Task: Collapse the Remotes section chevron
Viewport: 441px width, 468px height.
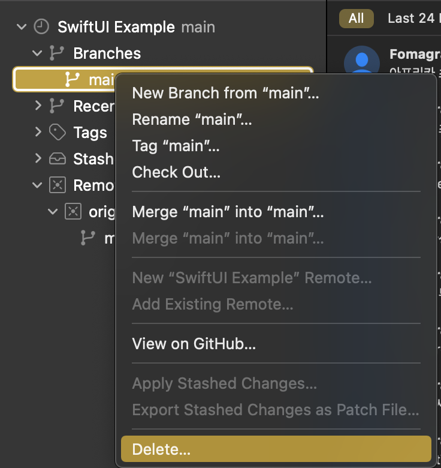Action: pos(37,185)
